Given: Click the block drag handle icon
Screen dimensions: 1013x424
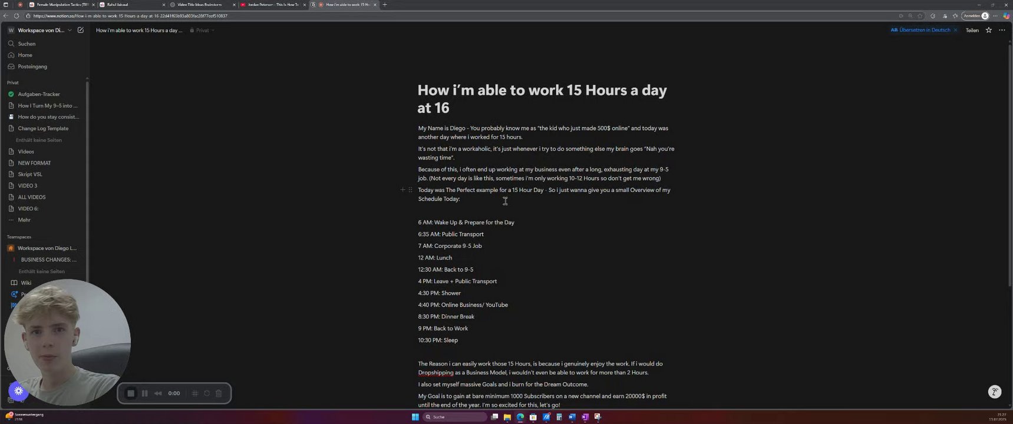Looking at the screenshot, I should pos(410,190).
